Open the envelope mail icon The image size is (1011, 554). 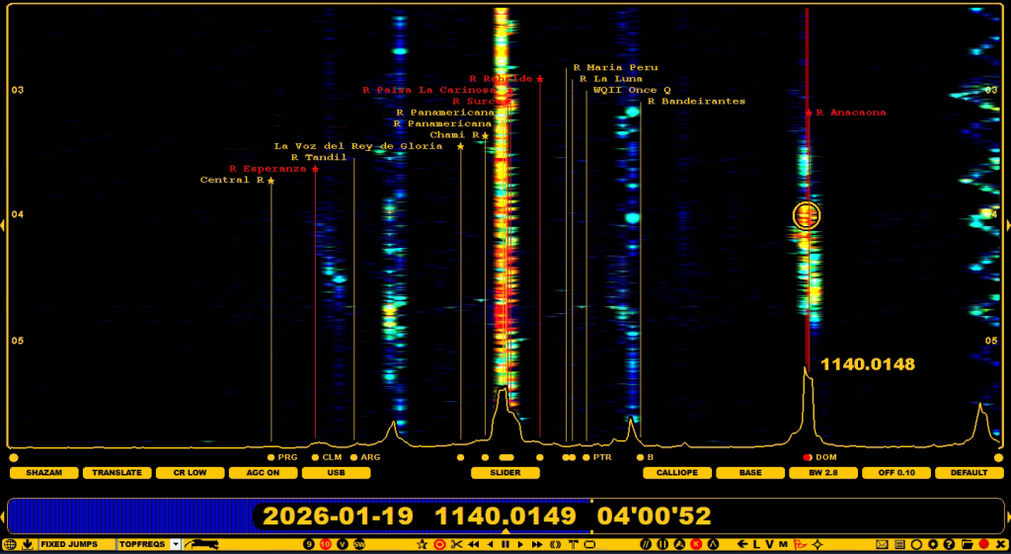pos(882,544)
